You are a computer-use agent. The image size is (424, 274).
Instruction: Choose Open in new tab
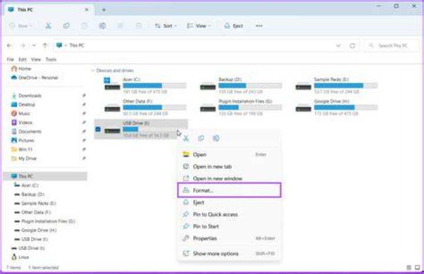point(229,166)
